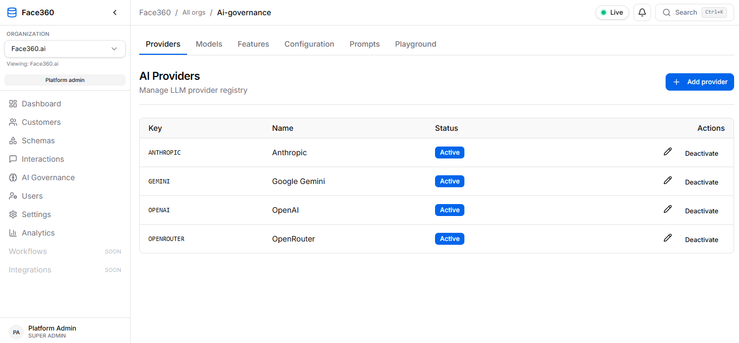The height and width of the screenshot is (343, 739).
Task: Click the Status column header
Action: point(446,128)
